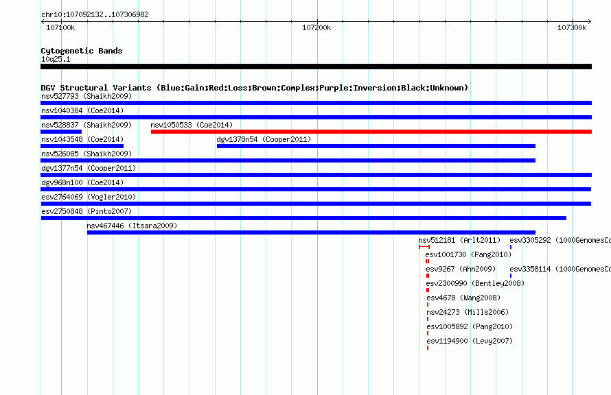Select nsv24273 red tick marker
The height and width of the screenshot is (395, 611).
tap(428, 319)
